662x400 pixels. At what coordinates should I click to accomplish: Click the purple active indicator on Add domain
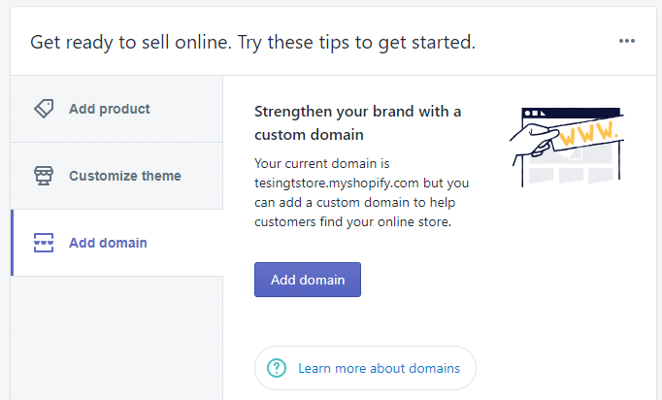(x=12, y=243)
